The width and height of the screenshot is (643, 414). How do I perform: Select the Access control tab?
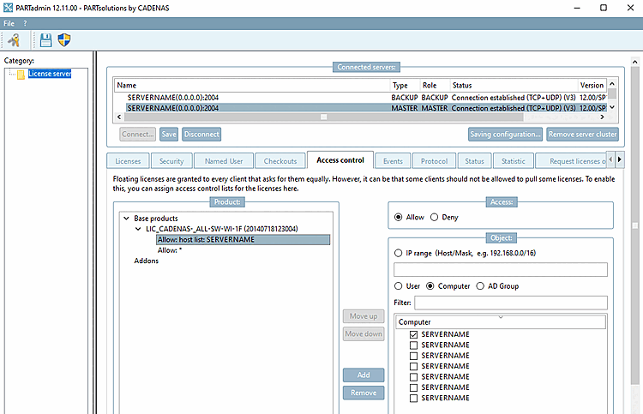(x=340, y=160)
